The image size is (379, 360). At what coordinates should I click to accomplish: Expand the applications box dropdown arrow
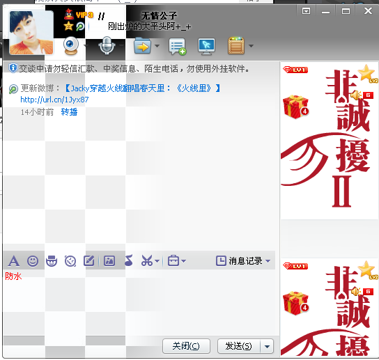(x=251, y=45)
